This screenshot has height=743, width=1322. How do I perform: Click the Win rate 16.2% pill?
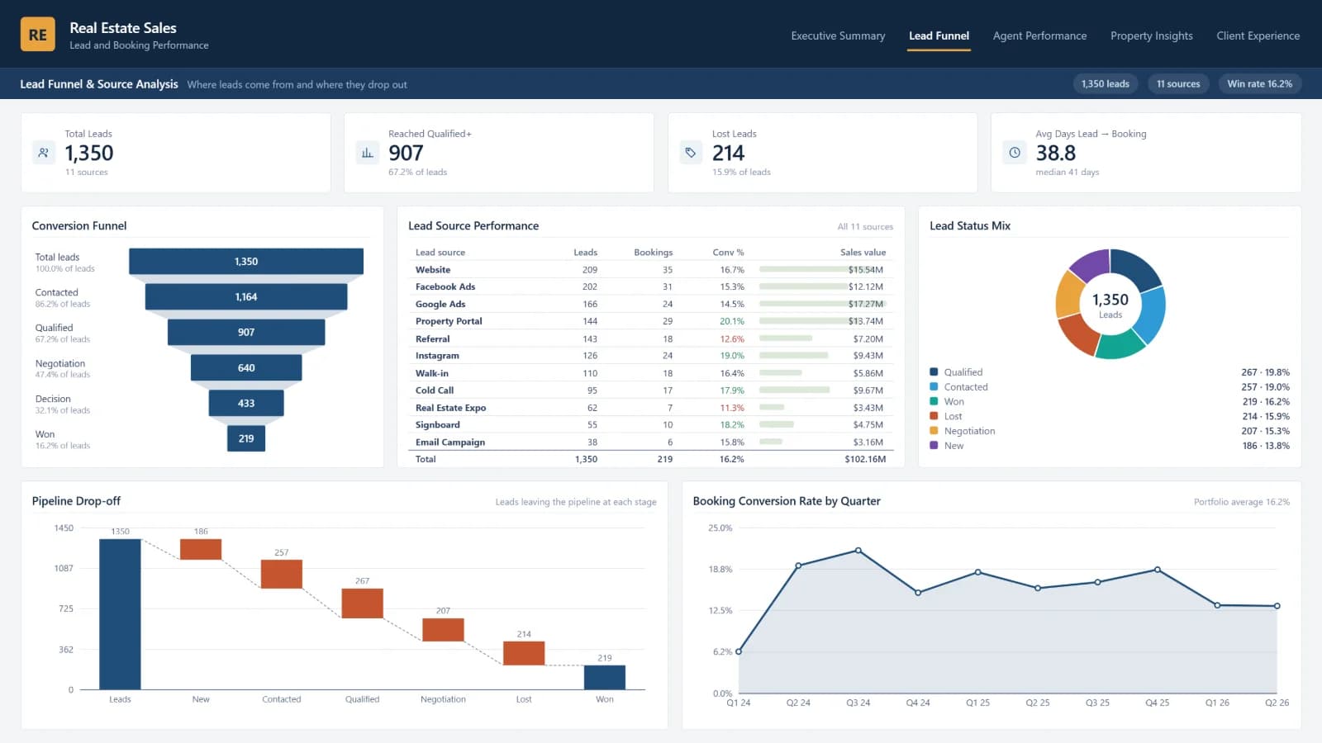point(1259,83)
